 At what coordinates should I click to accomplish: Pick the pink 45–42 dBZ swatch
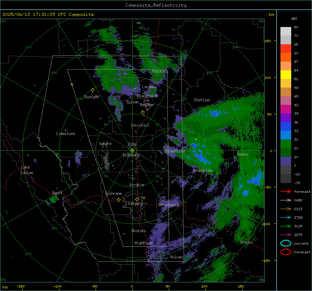pos(286,101)
